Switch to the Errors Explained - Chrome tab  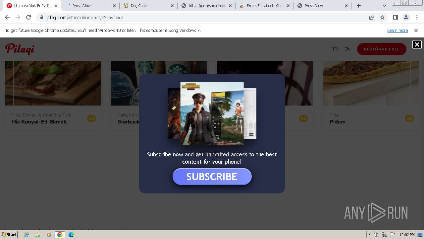[264, 6]
